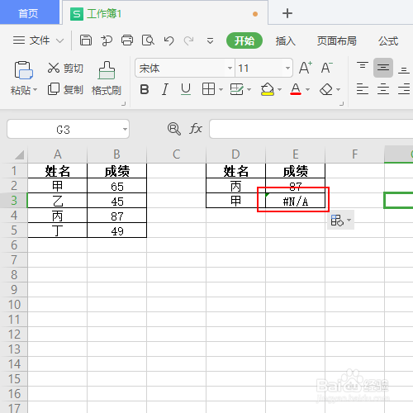Click the select-all corner triangle

pos(19,154)
